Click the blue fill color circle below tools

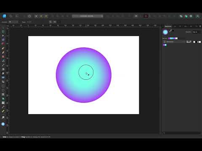3,124
